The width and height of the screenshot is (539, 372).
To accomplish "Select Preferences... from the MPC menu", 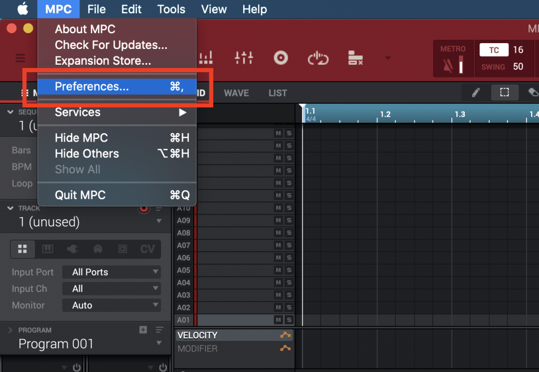I will 117,86.
